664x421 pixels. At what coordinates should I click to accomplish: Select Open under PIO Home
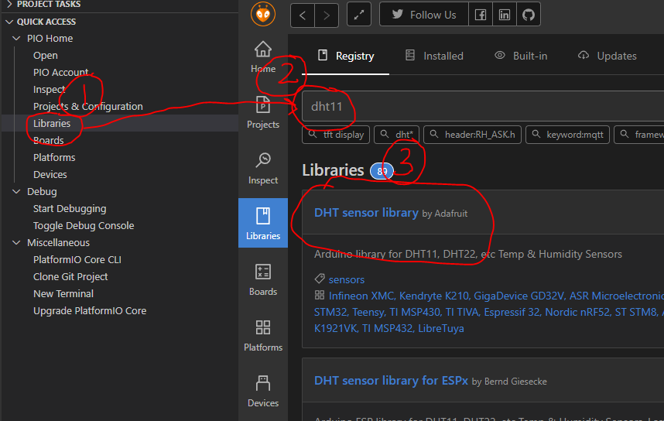click(46, 56)
